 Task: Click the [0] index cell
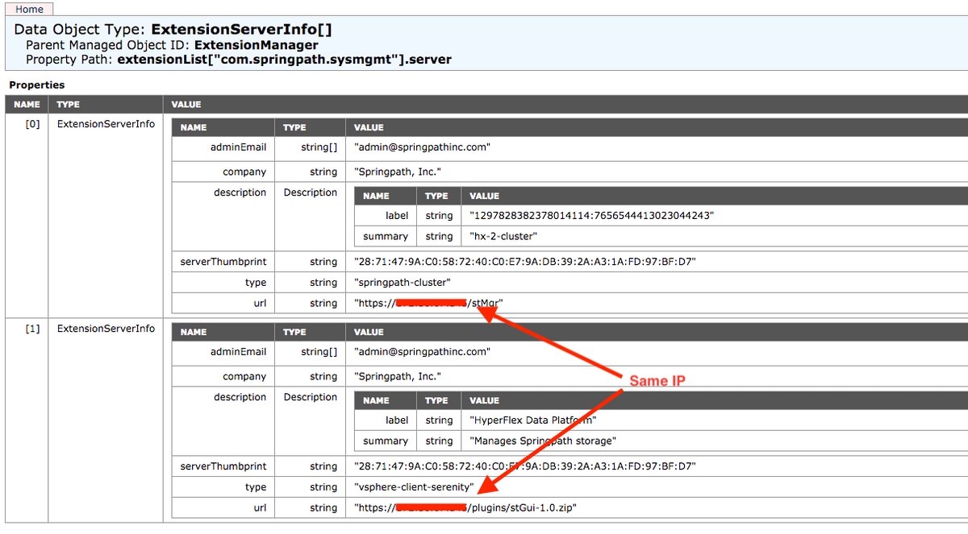(x=32, y=124)
